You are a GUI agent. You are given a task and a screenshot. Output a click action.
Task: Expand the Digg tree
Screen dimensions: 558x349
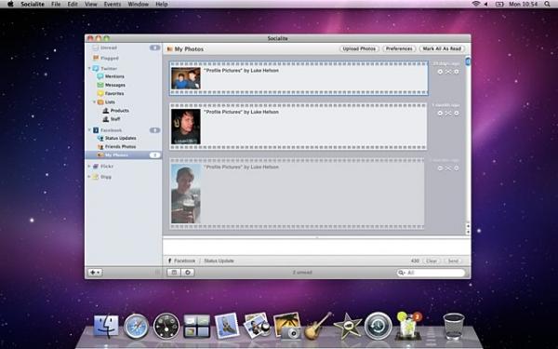89,177
